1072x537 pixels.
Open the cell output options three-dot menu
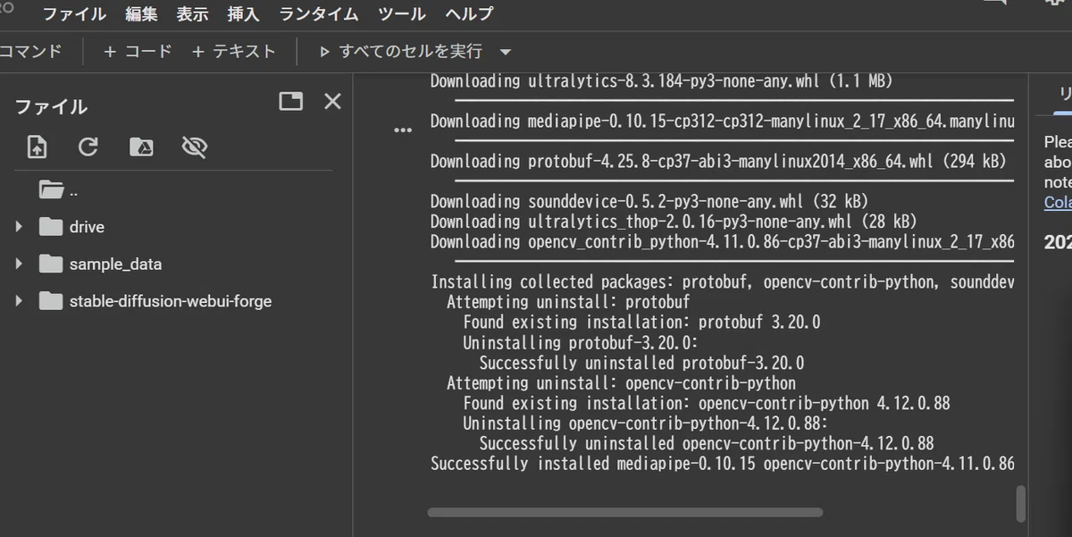[x=403, y=130]
